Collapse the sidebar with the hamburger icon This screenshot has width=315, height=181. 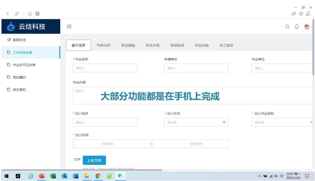69,27
